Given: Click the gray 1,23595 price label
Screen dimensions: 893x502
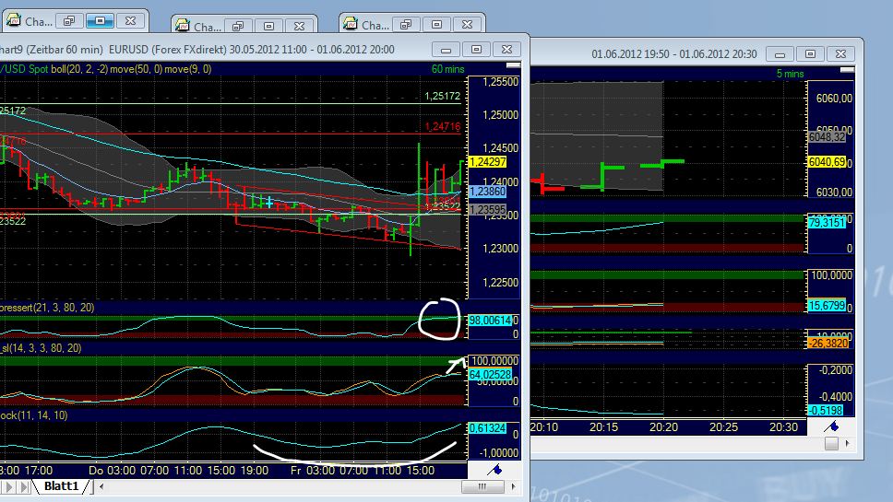Looking at the screenshot, I should point(487,210).
